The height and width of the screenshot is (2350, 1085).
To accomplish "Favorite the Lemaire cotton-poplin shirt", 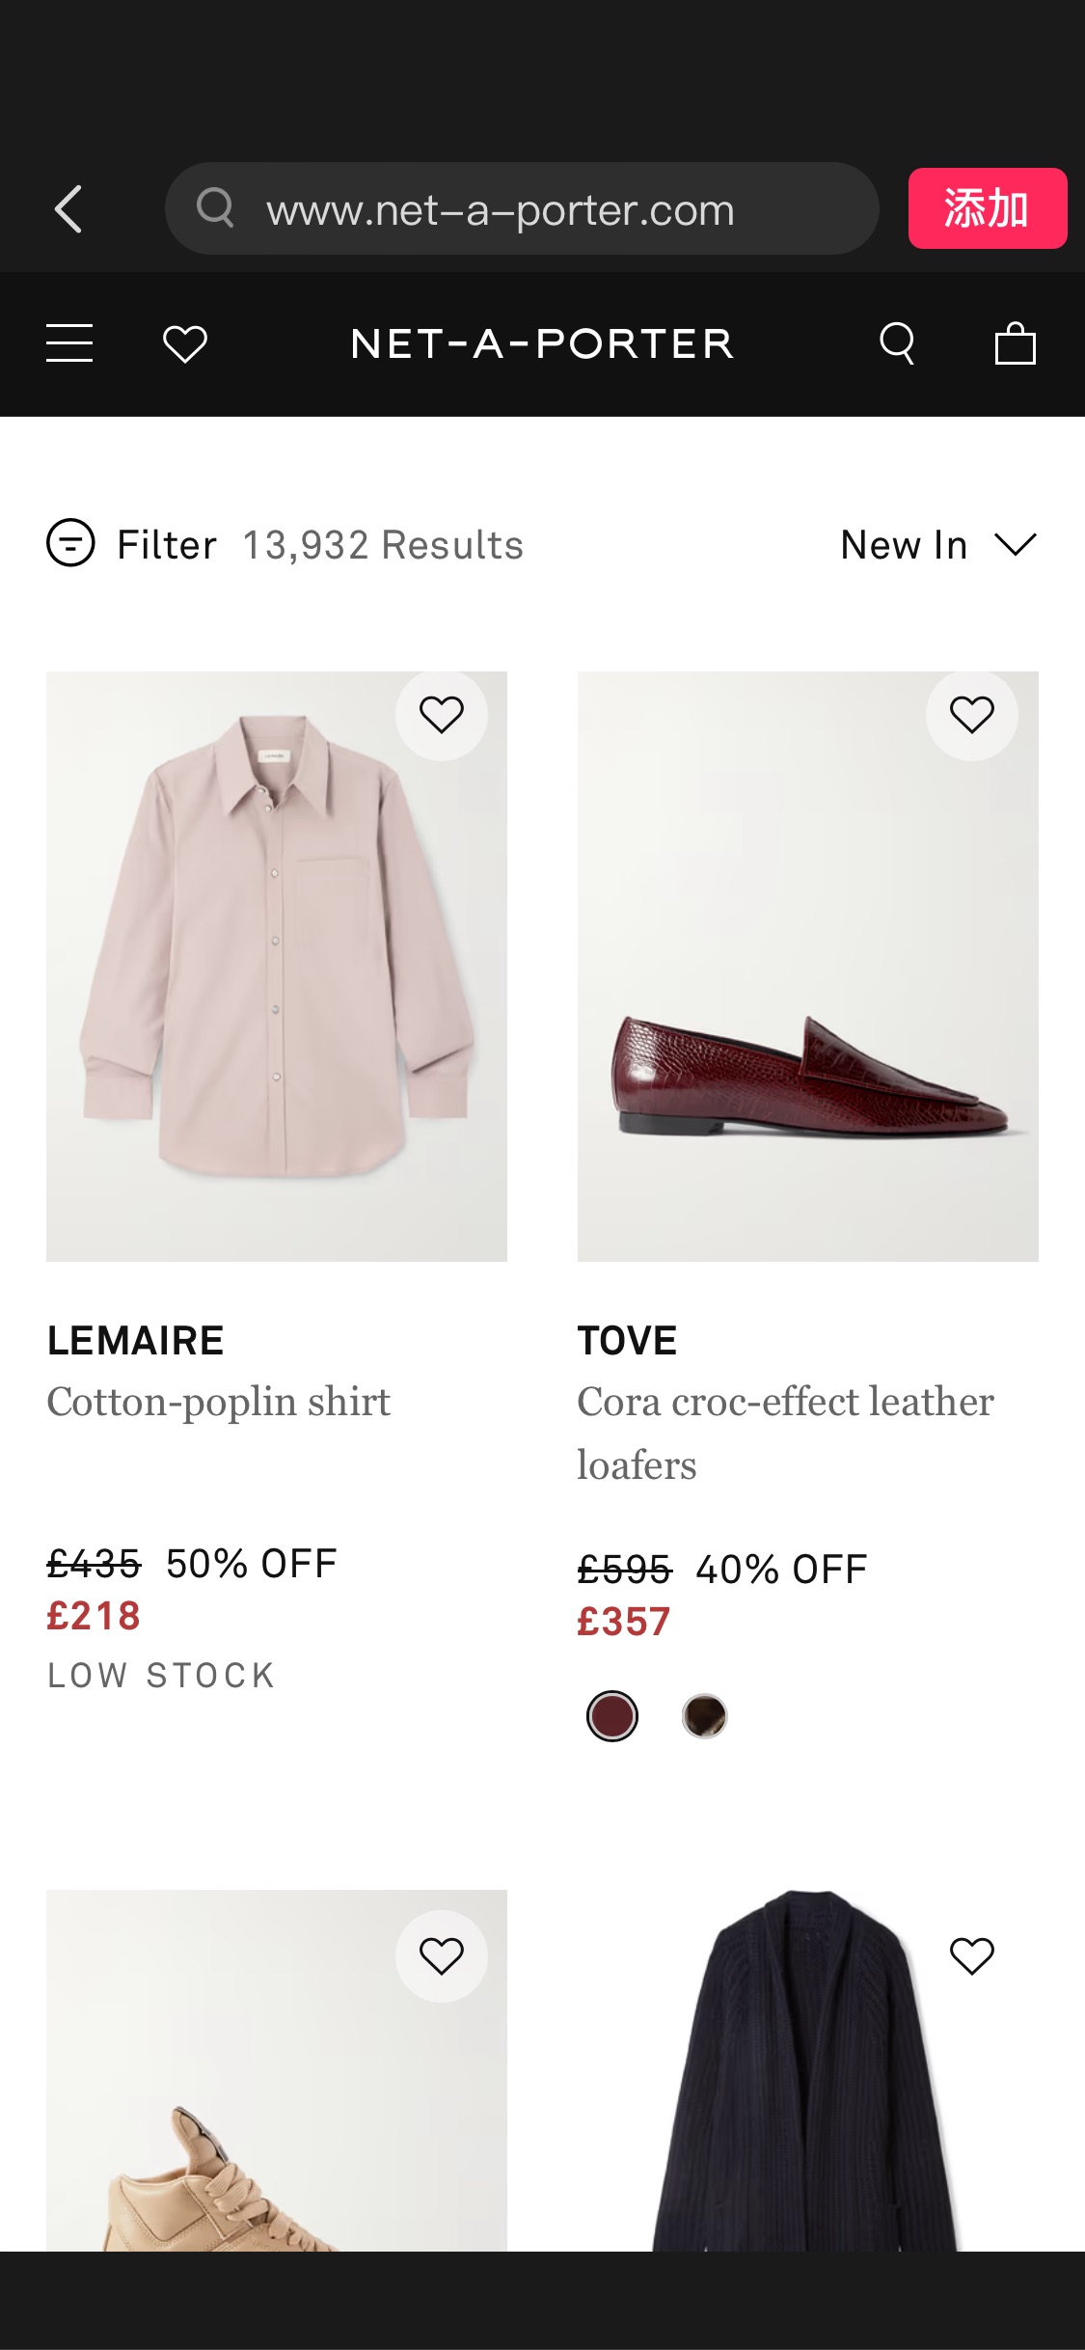I will (441, 715).
